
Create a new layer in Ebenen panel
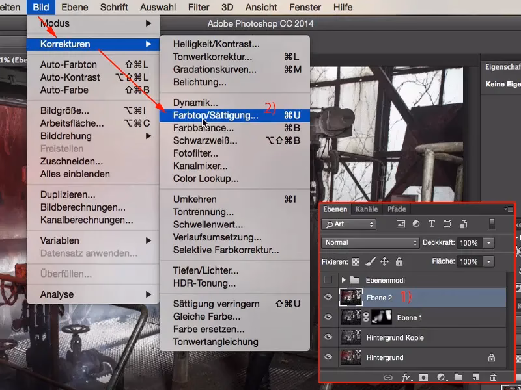click(476, 377)
